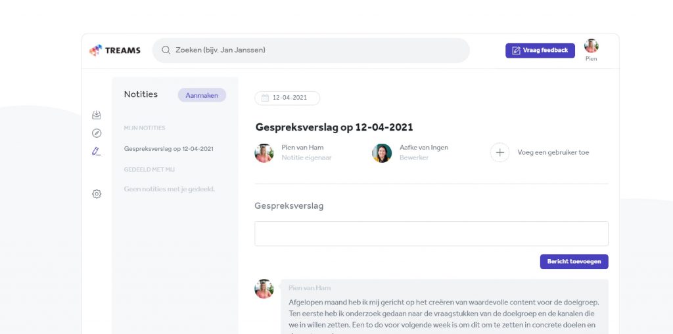Click the magnifier search icon
Image resolution: width=673 pixels, height=334 pixels.
(x=166, y=50)
